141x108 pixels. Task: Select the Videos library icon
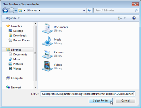click(47, 66)
